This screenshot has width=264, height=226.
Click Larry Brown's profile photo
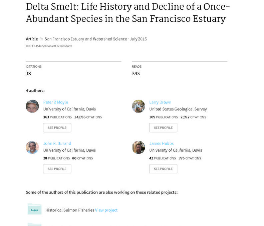(x=139, y=106)
